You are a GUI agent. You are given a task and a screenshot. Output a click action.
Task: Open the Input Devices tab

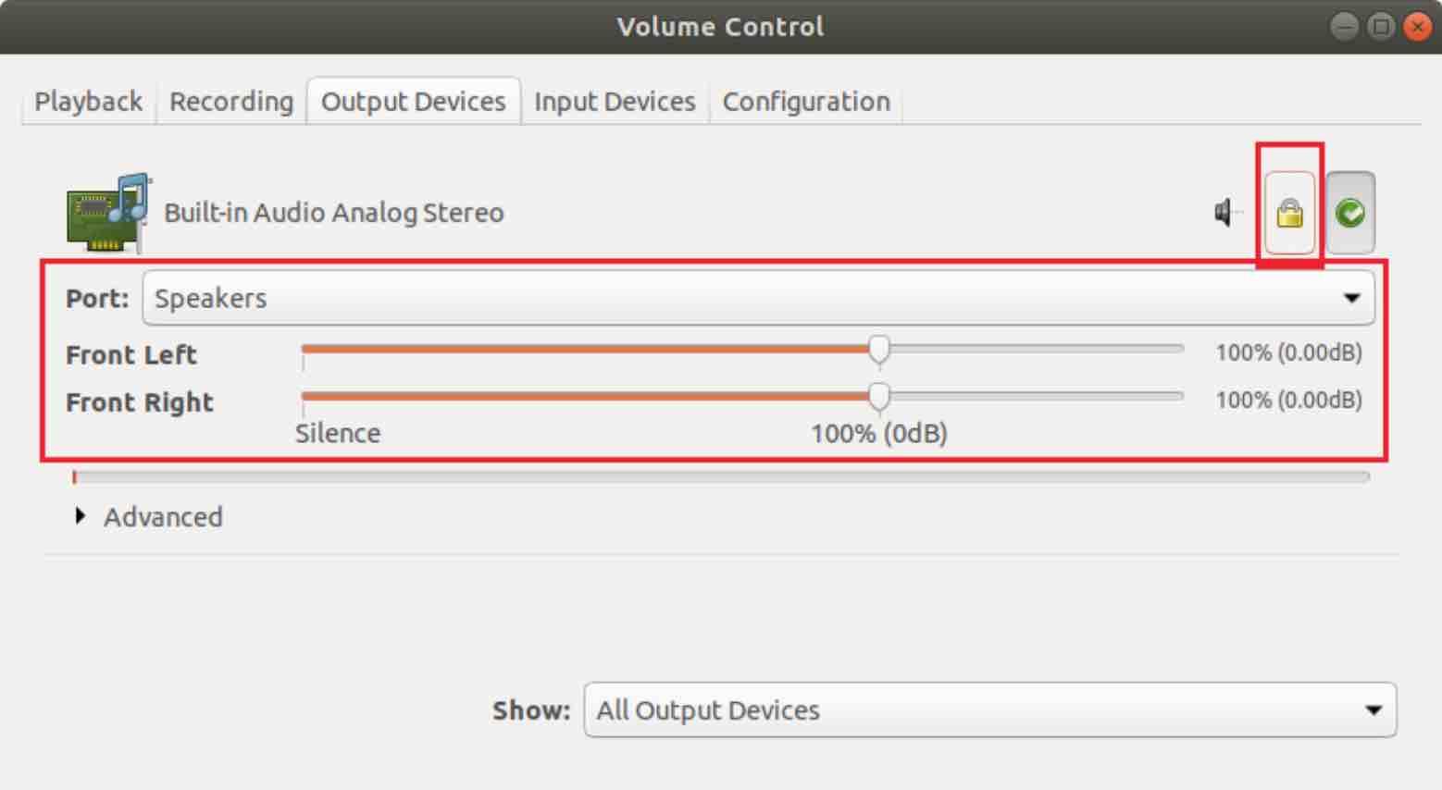[x=615, y=101]
